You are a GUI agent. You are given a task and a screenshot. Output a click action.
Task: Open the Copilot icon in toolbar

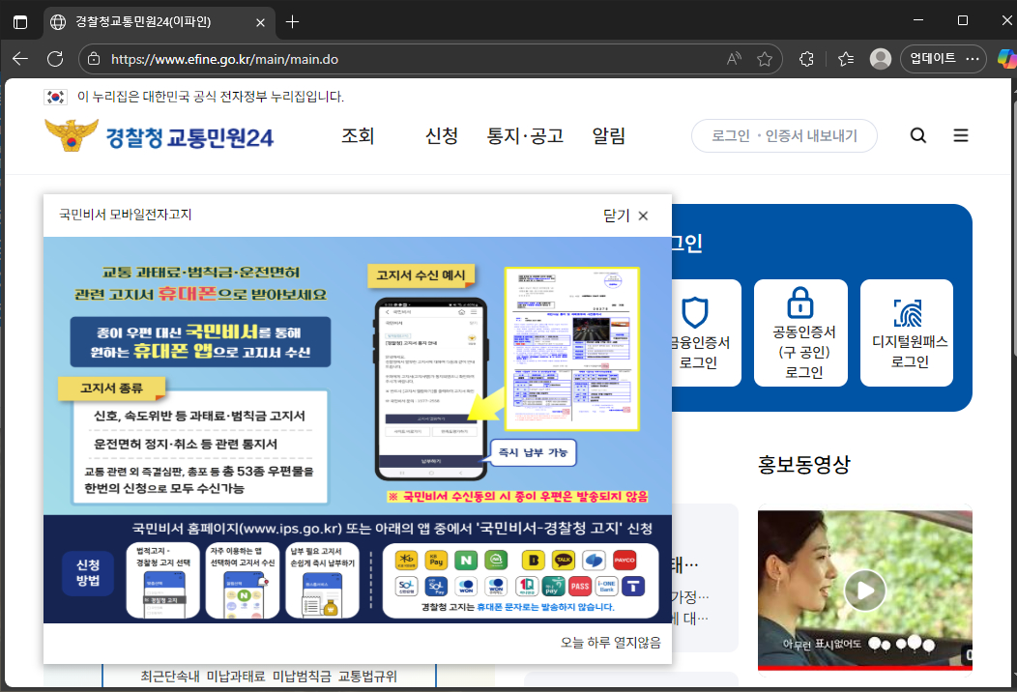1007,59
